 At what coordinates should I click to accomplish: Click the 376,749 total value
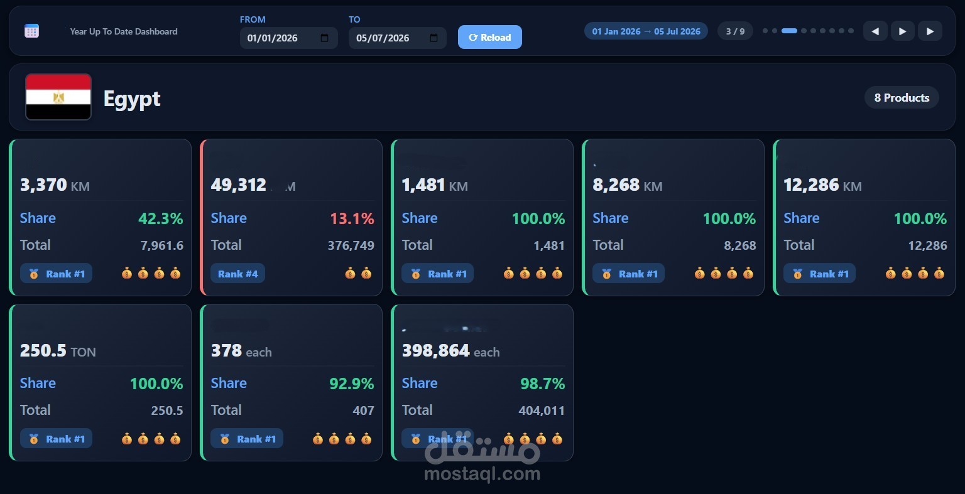(x=351, y=245)
